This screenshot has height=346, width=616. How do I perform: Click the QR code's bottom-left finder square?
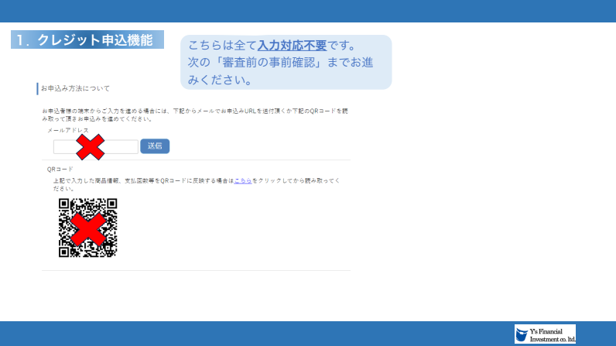pyautogui.click(x=66, y=249)
